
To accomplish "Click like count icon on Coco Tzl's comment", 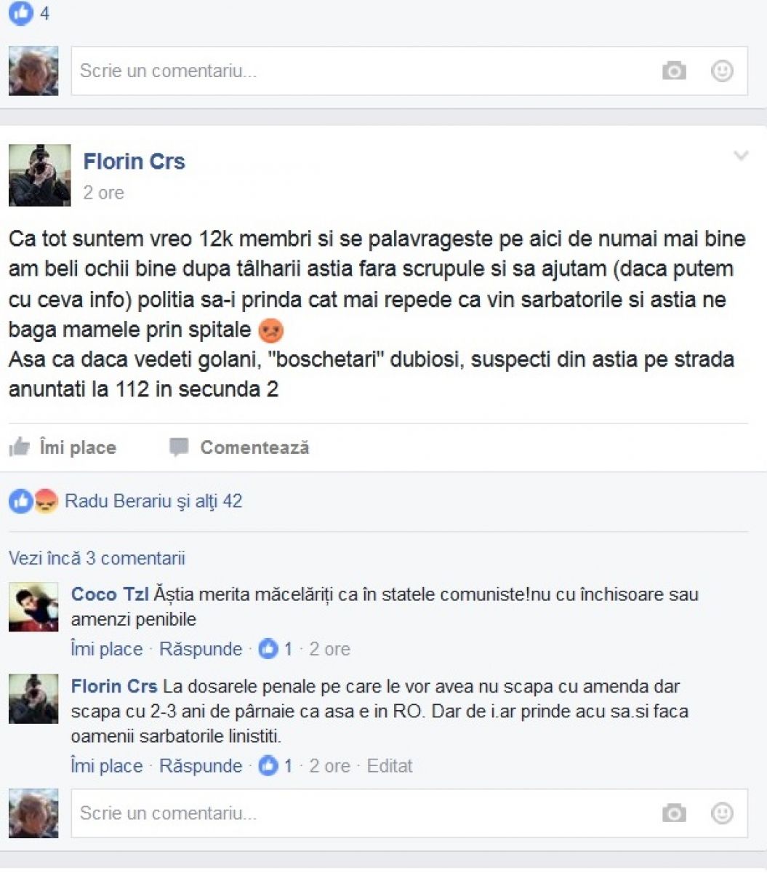I will 268,648.
